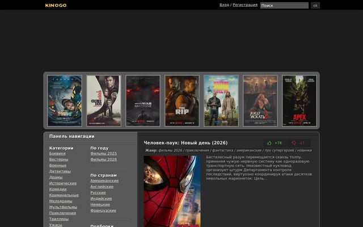Click genre tag американские
This screenshot has height=227, width=363.
pyautogui.click(x=249, y=150)
